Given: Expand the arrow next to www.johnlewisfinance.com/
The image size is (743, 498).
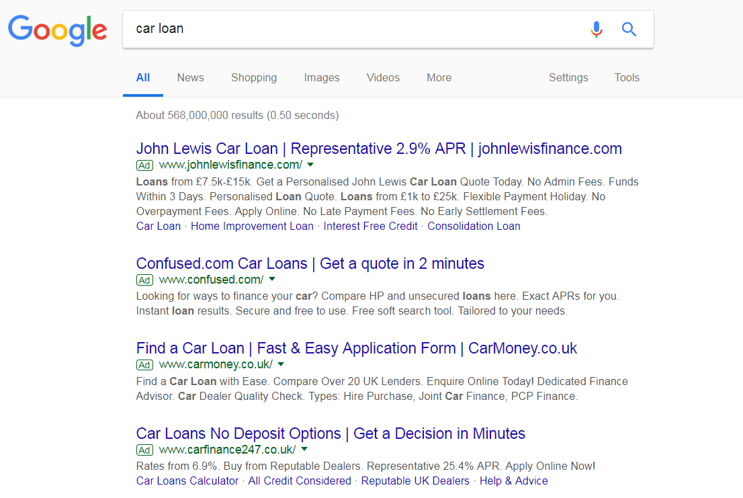Looking at the screenshot, I should tap(310, 165).
